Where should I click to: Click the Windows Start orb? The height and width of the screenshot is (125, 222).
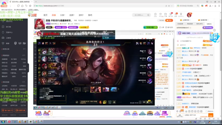(x=3, y=122)
